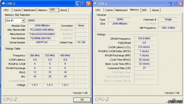Click the CPU-Z title bar icon in right window

tap(95, 4)
